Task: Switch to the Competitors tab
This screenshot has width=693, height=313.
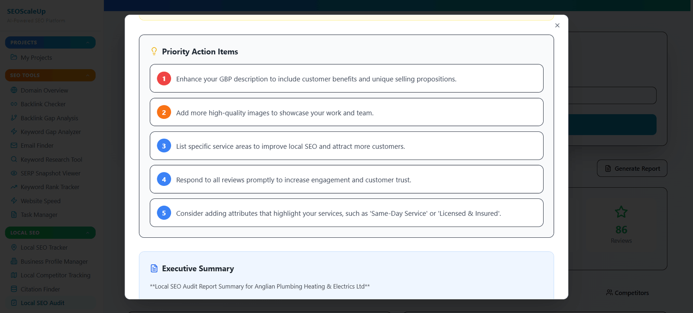Action: pyautogui.click(x=627, y=293)
